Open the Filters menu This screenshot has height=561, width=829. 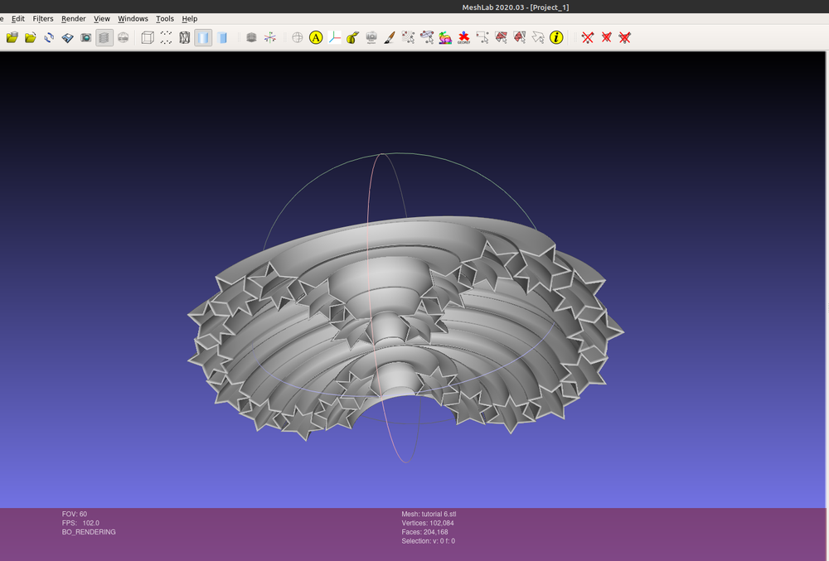click(43, 18)
